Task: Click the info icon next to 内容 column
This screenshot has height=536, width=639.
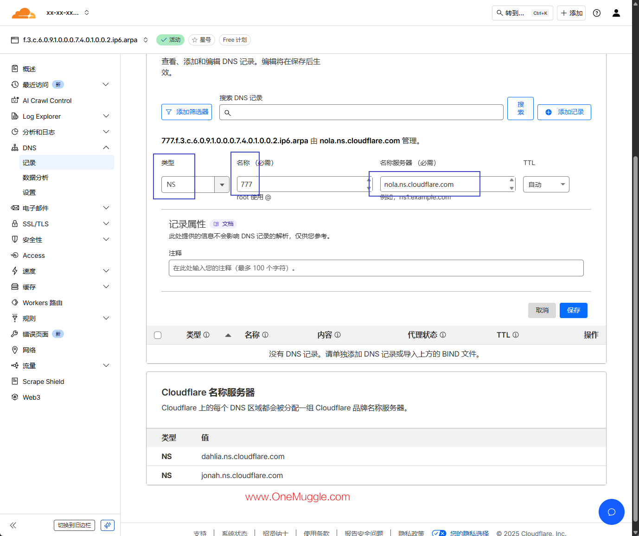Action: click(338, 335)
